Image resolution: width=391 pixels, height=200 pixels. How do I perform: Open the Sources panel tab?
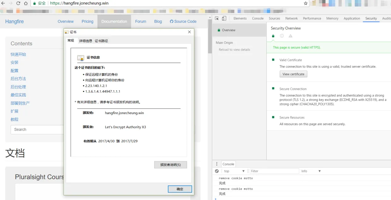(x=274, y=18)
